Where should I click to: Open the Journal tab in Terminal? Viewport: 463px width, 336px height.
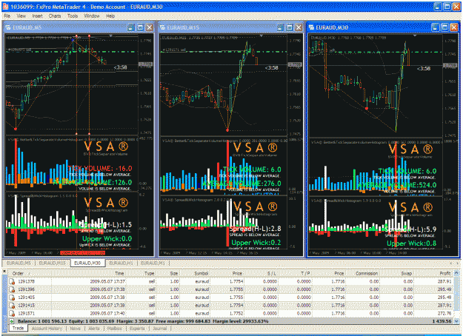[x=160, y=329]
